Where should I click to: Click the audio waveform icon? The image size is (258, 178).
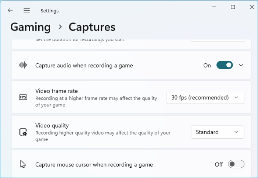23,65
